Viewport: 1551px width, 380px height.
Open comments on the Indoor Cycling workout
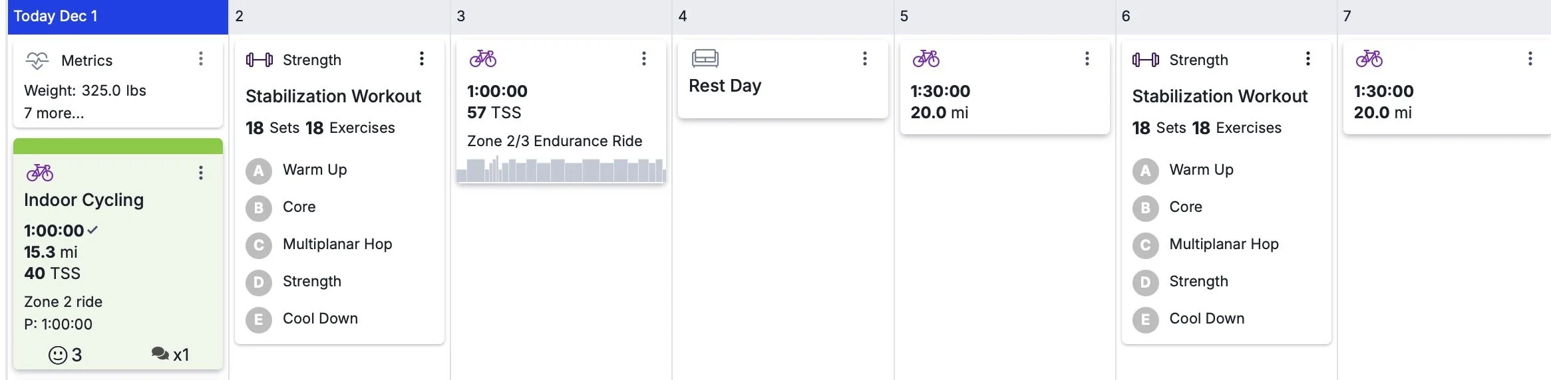[x=160, y=354]
